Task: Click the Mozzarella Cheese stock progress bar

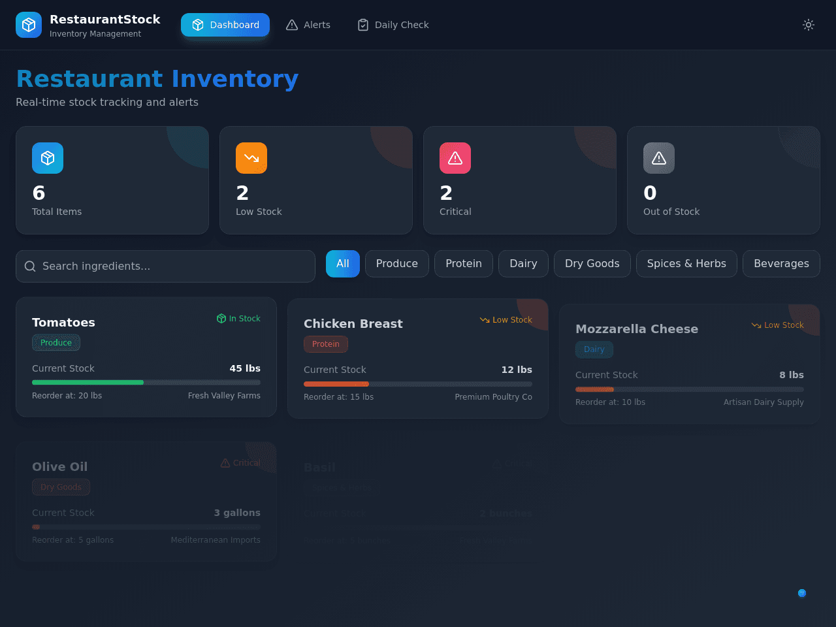Action: (690, 389)
